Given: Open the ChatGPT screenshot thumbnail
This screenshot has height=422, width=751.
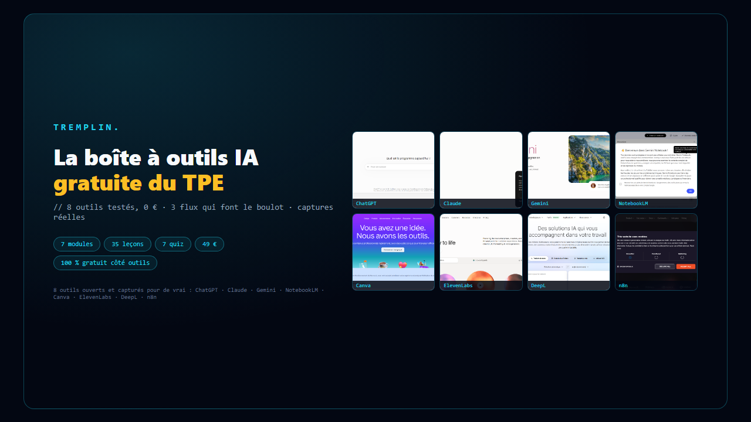Looking at the screenshot, I should pyautogui.click(x=393, y=170).
